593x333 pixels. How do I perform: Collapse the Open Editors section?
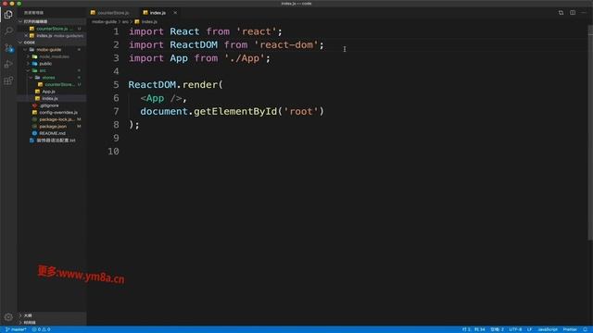click(20, 21)
